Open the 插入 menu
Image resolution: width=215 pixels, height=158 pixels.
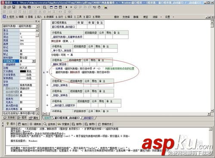tap(38, 17)
